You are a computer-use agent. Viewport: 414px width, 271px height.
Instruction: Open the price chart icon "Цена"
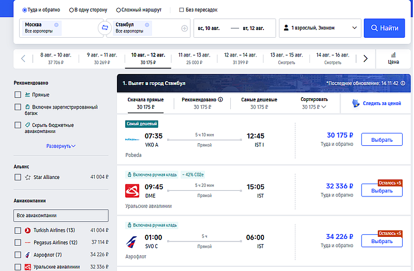[x=393, y=58]
